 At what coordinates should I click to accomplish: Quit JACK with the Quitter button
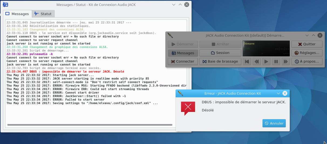(307, 44)
